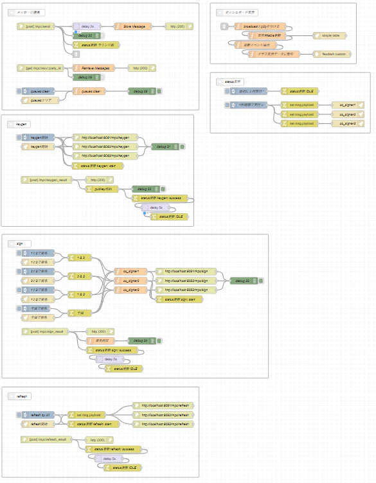Select the status update keygen: start node

click(x=98, y=166)
